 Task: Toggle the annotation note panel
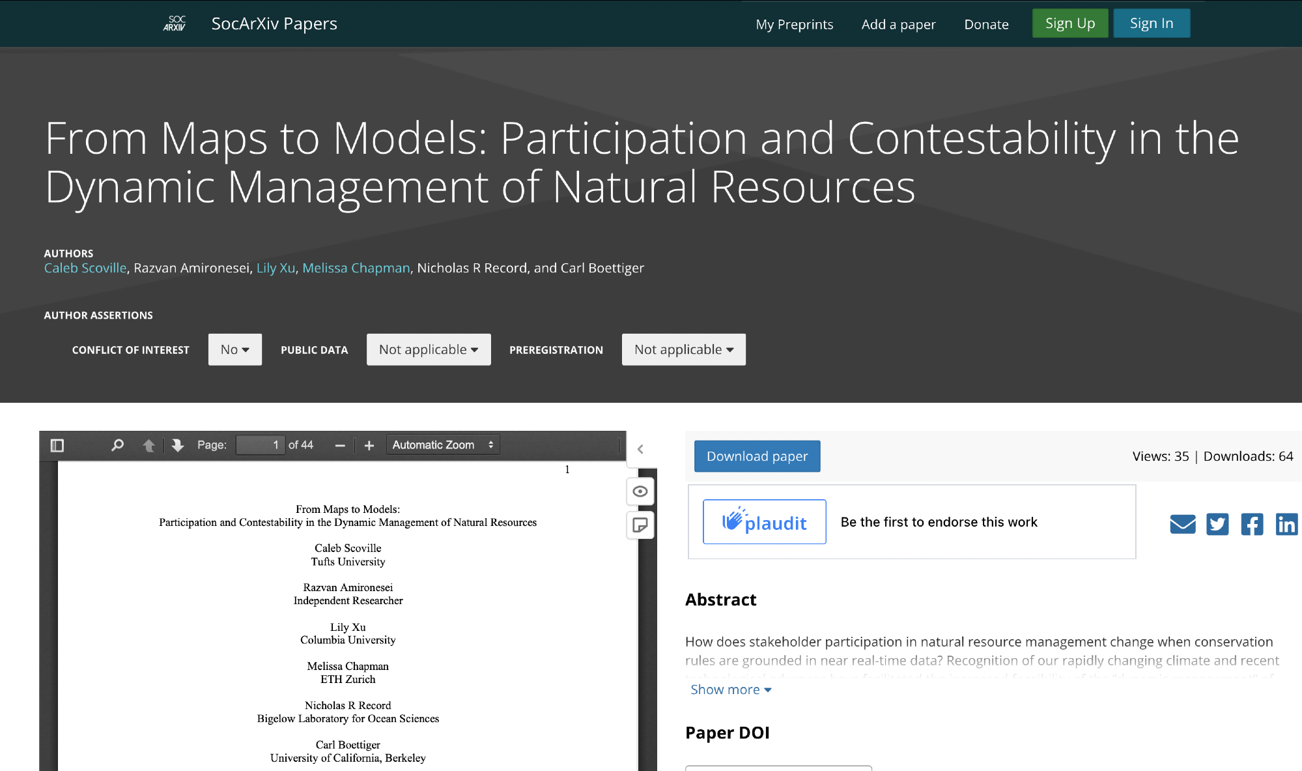pyautogui.click(x=640, y=525)
